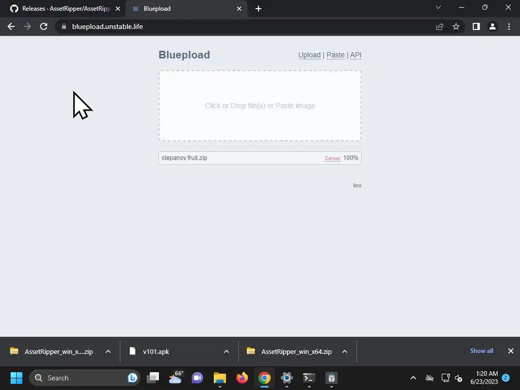Image resolution: width=520 pixels, height=390 pixels.
Task: Open the Windows Start menu
Action: tap(16, 378)
